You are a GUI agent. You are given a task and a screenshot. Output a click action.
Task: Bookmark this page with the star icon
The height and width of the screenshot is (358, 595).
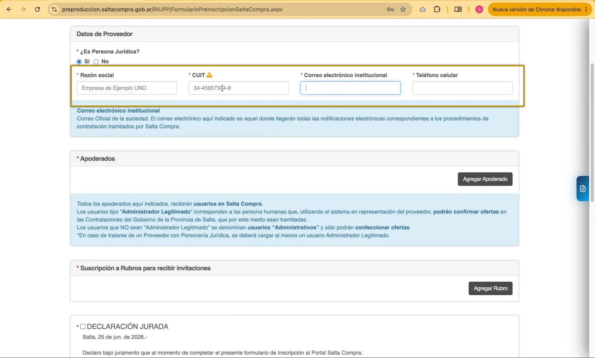click(x=403, y=9)
